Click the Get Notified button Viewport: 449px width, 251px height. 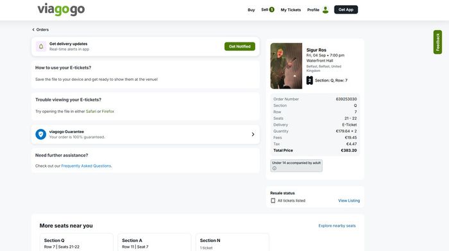pyautogui.click(x=240, y=46)
